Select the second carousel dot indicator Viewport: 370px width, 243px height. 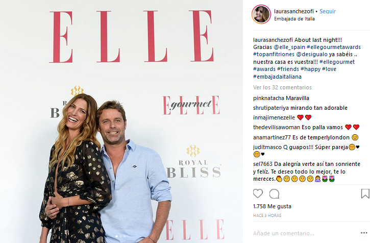(121, 236)
